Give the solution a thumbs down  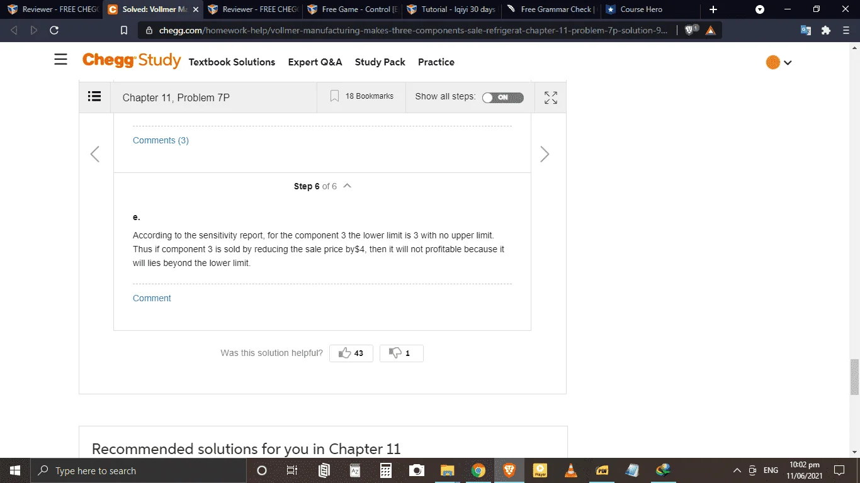[402, 353]
